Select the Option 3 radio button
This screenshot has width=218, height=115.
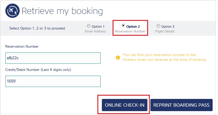[158, 26]
